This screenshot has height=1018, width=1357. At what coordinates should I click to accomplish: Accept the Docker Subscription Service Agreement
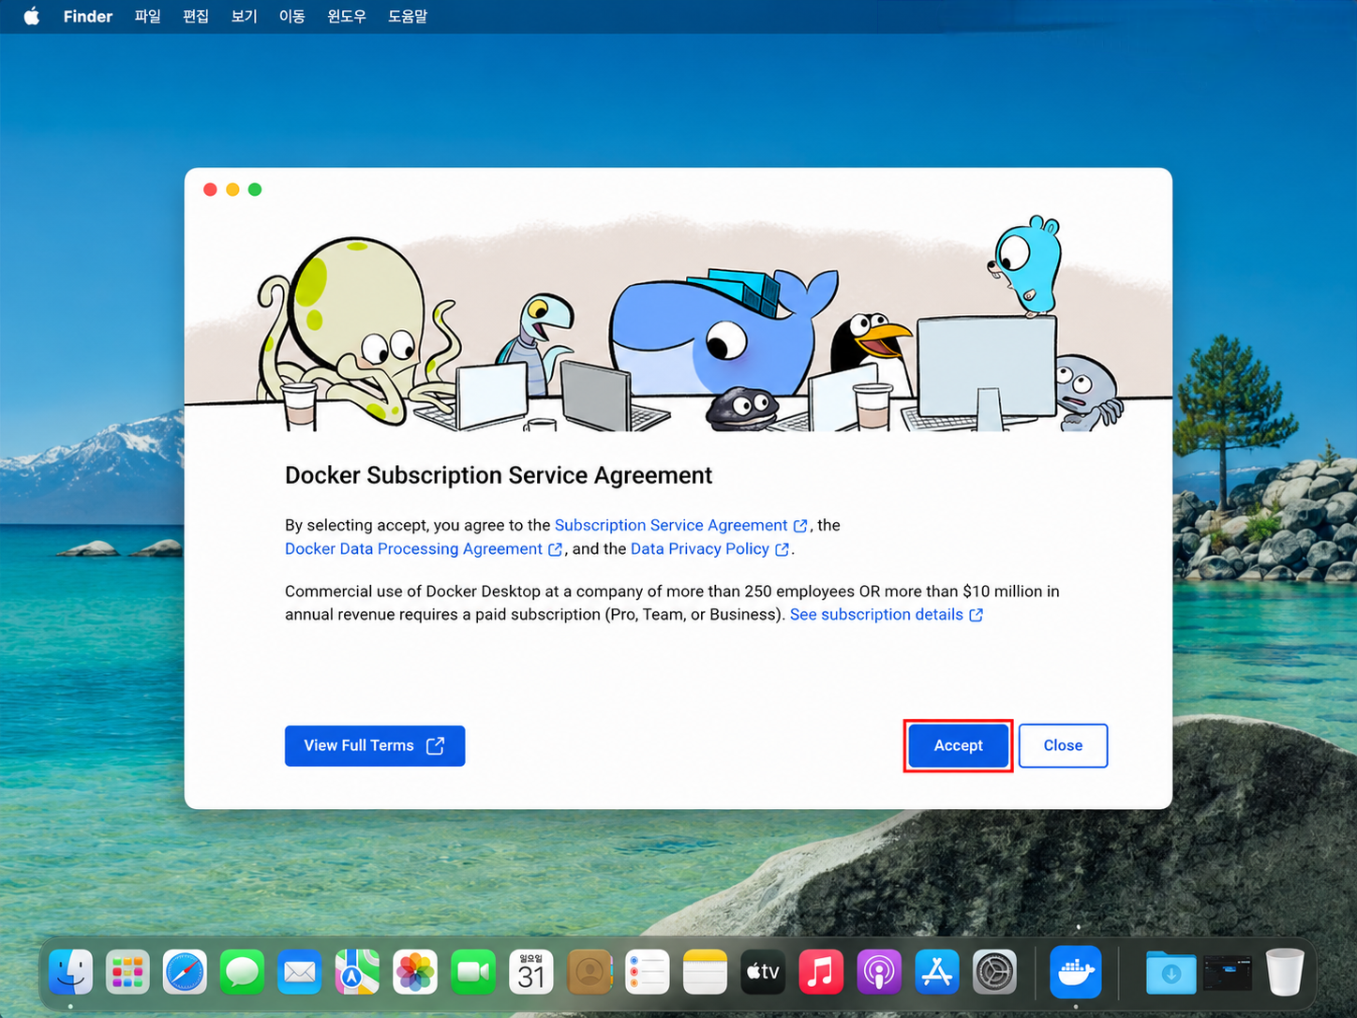point(958,745)
